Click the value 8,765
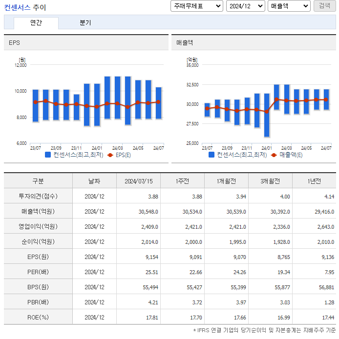Viewport: 339px width, 339px height. point(284,257)
